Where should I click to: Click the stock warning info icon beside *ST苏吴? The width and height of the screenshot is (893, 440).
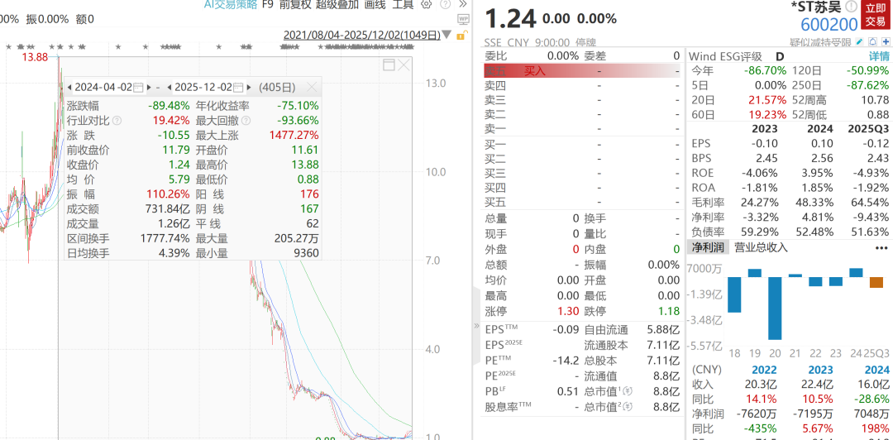point(852,7)
